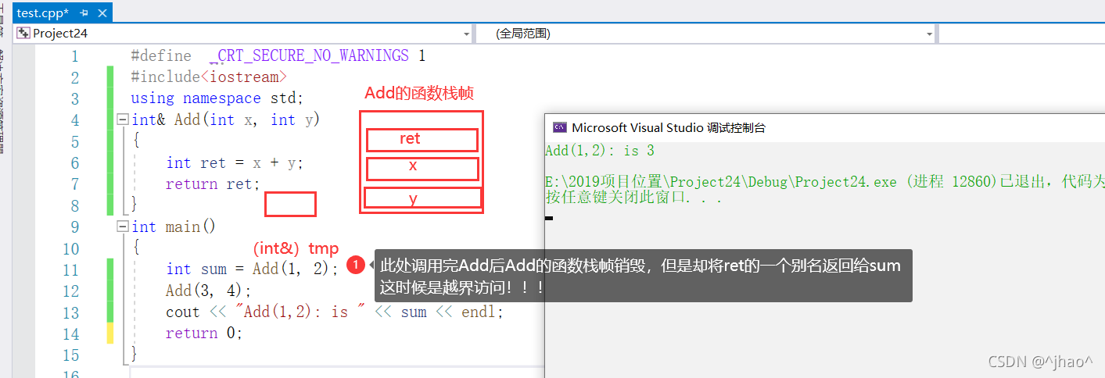Open the Project24 project dropdown

467,34
